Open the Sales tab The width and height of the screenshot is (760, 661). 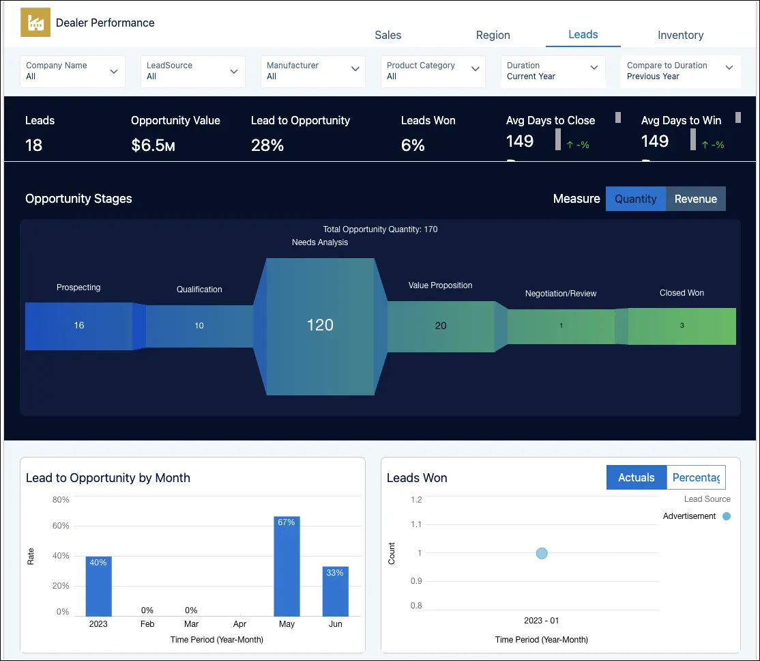(388, 35)
